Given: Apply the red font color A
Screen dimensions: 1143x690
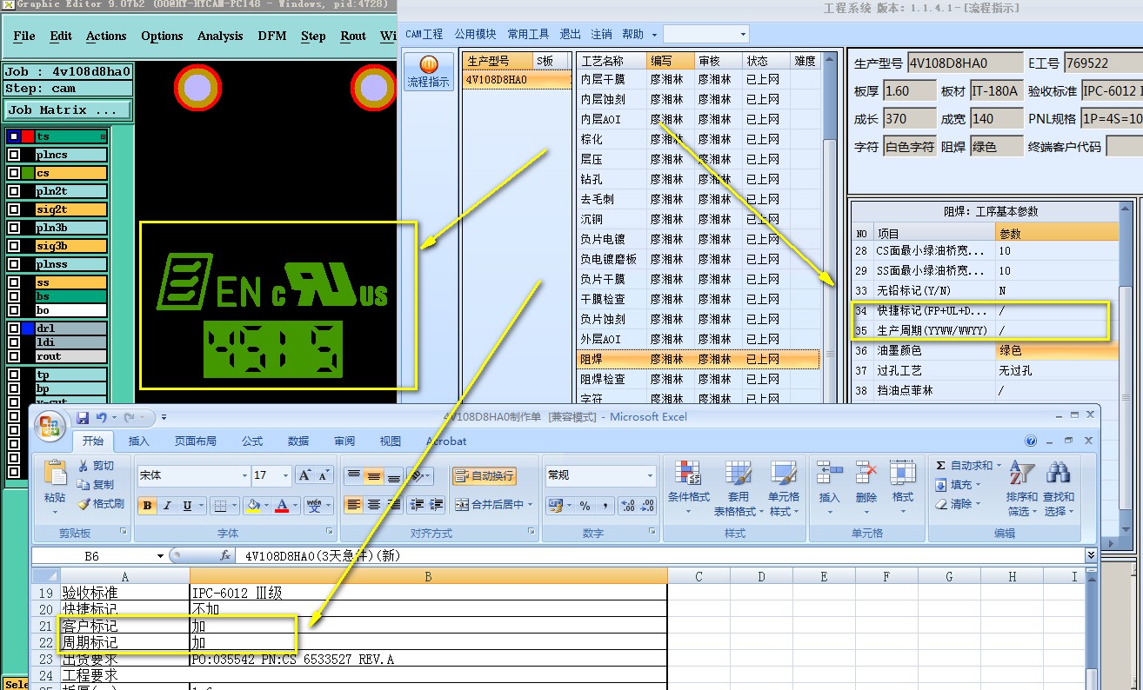Looking at the screenshot, I should (281, 506).
